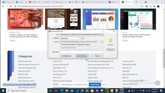This screenshot has width=165, height=93.
Task: Click the browser forward arrow
Action: click(x=7, y=6)
